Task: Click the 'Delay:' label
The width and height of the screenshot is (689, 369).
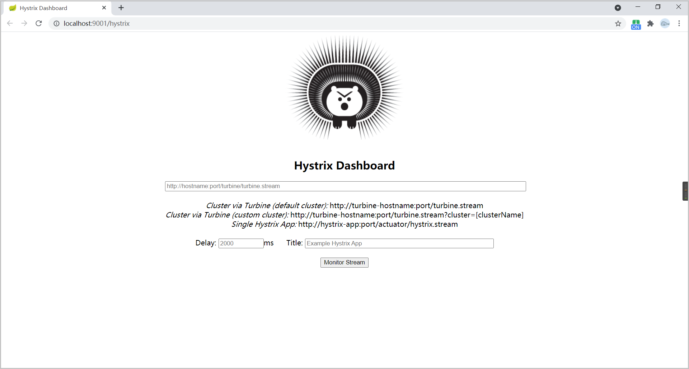Action: [206, 243]
